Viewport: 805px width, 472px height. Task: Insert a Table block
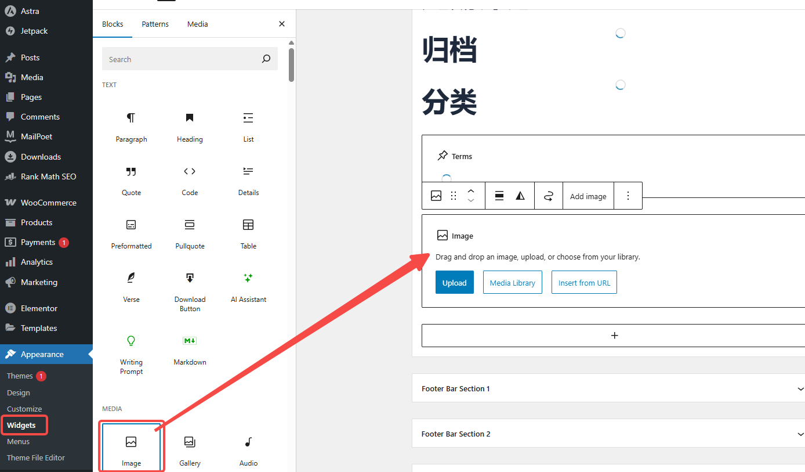click(x=248, y=232)
